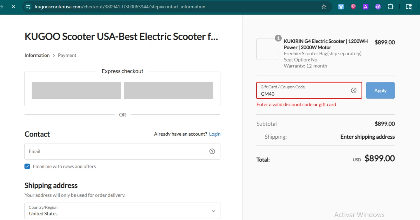Click the "Freebie: Scooter Bag" line
This screenshot has width=420, height=220.
click(323, 53)
